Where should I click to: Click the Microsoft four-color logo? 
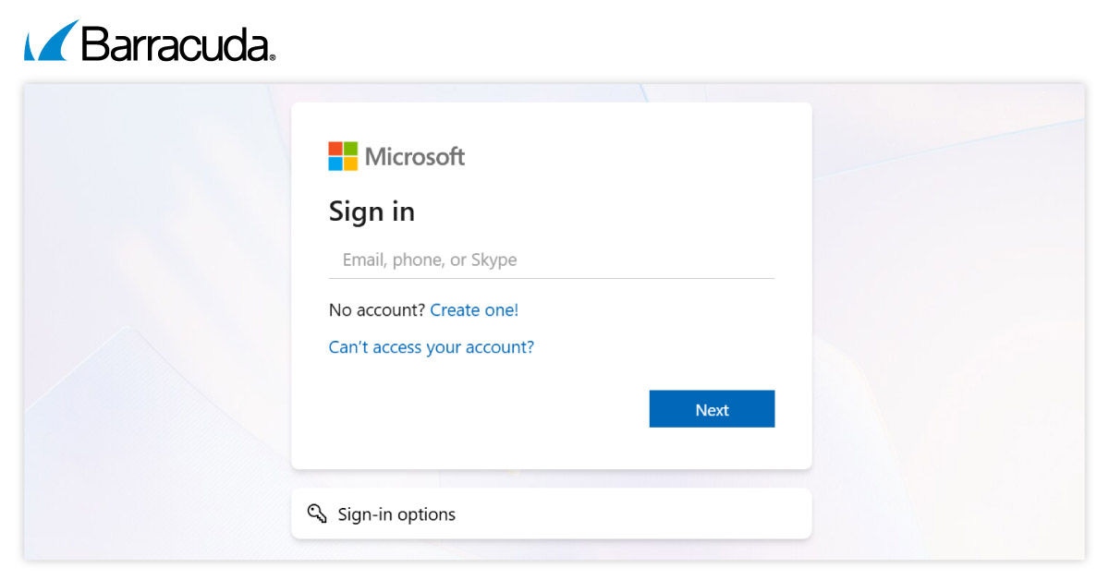(x=343, y=156)
